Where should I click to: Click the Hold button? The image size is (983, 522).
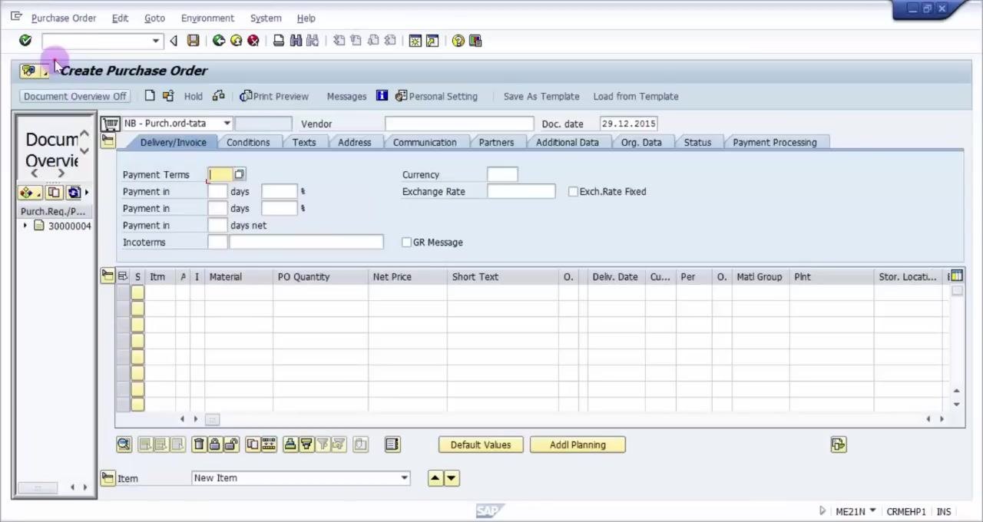coord(194,96)
